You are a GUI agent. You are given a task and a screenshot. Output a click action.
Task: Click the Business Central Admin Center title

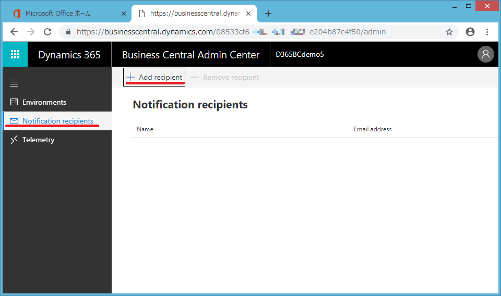[191, 55]
